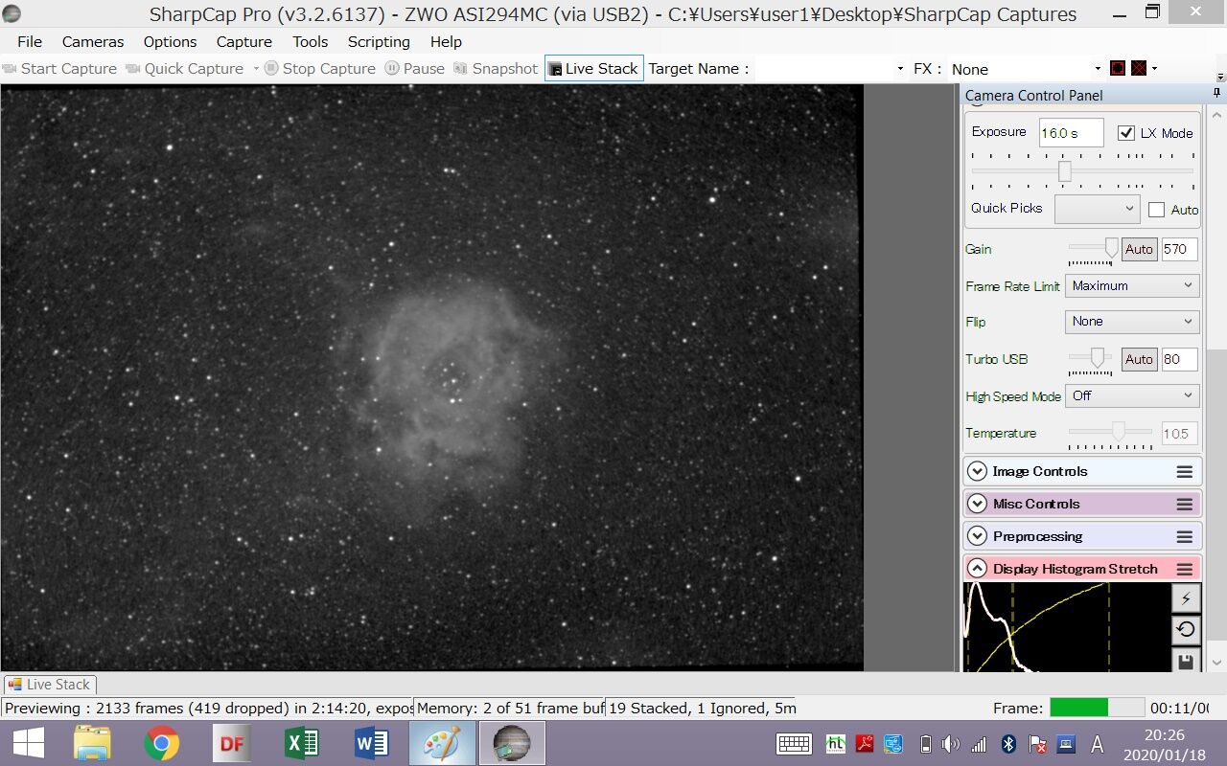This screenshot has height=766, width=1227.
Task: Click the first red reticule overlay icon
Action: (1118, 69)
